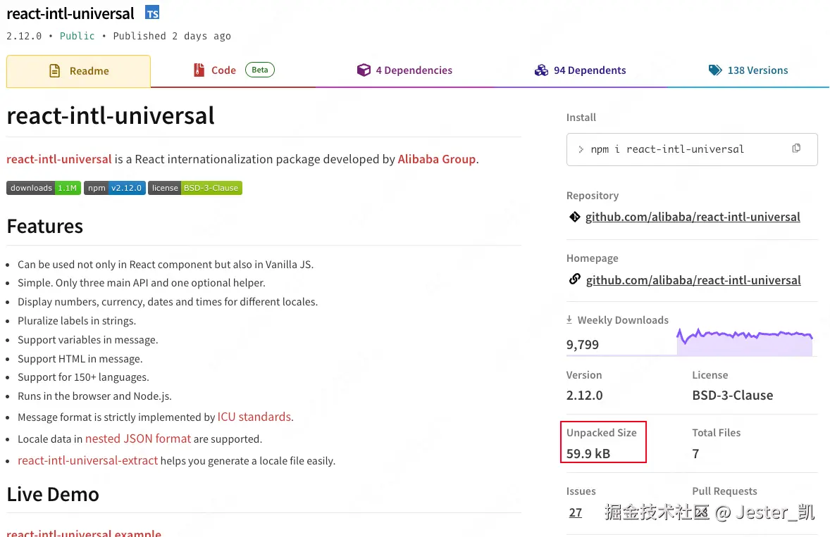Screen dimensions: 830x537
Task: View the 94 Dependents tab
Action: 580,70
